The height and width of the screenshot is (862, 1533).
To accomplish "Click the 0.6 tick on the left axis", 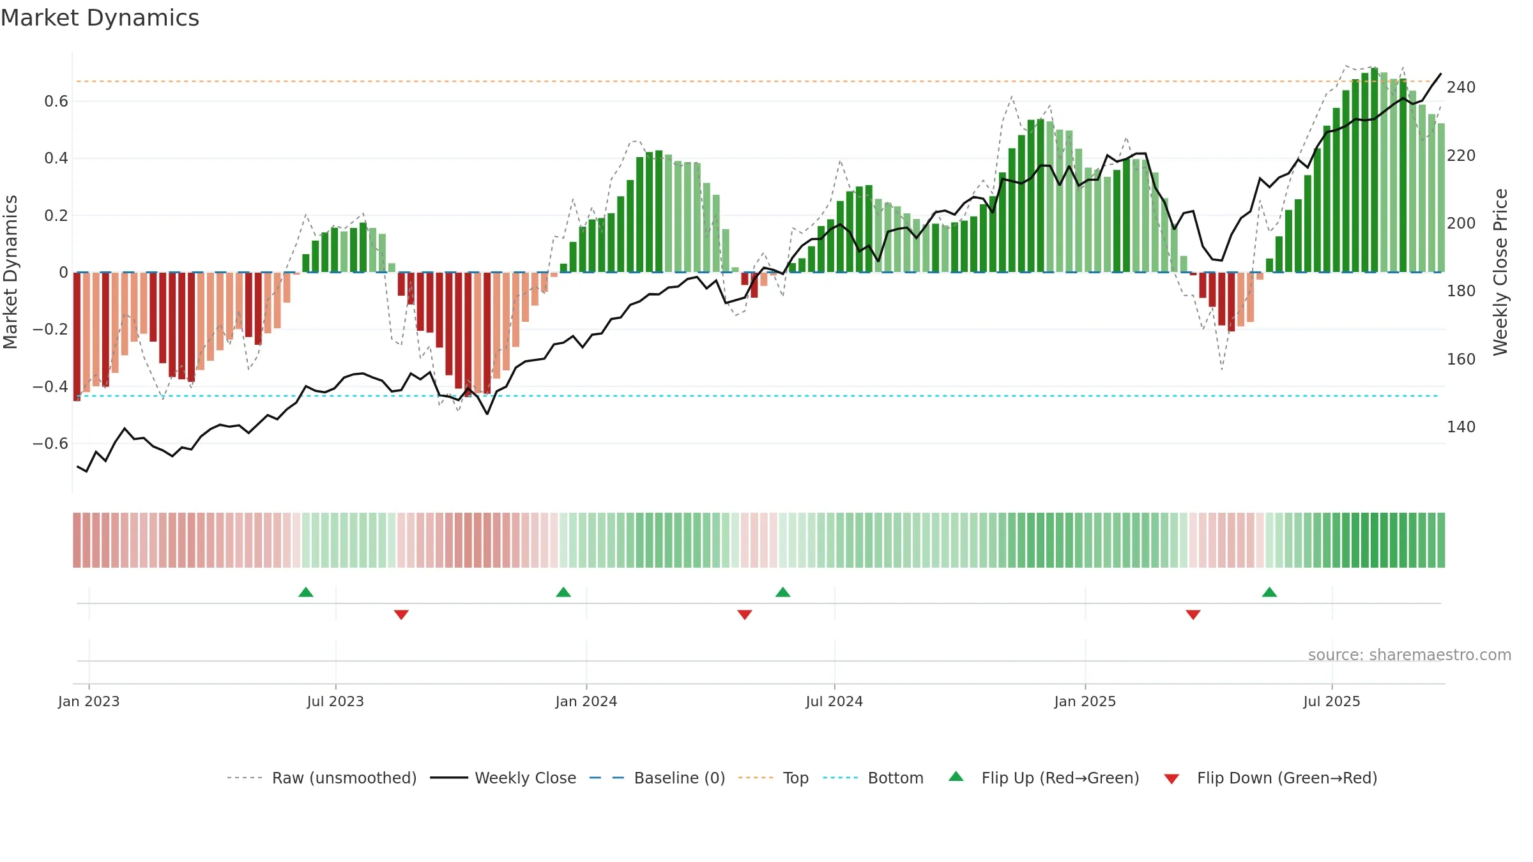I will [56, 102].
